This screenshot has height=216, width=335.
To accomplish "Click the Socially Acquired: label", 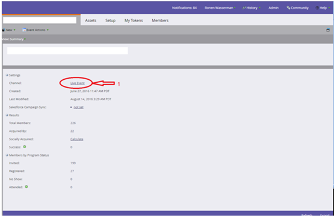I will click(21, 139).
